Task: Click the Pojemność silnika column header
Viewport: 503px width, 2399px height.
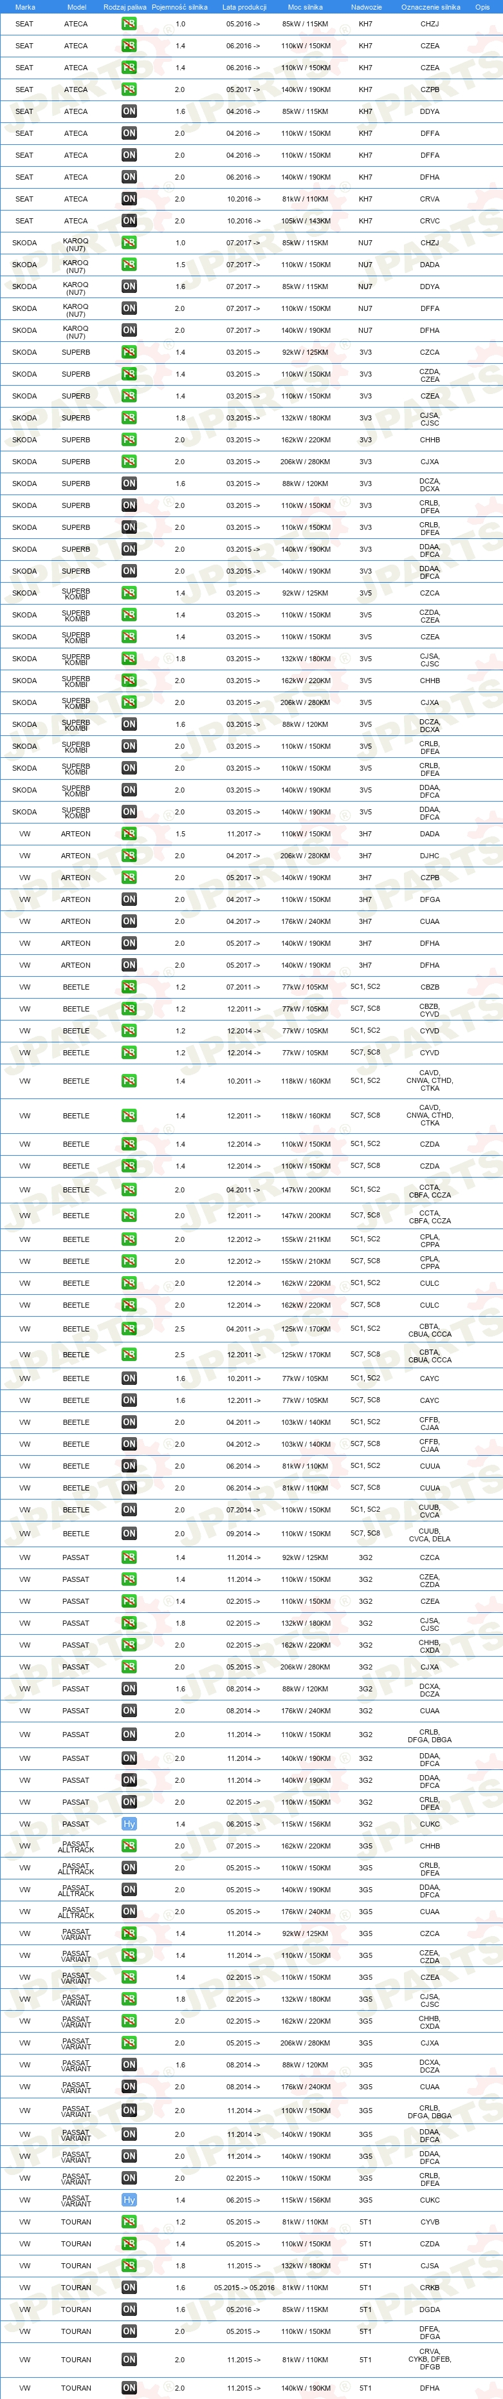Action: click(179, 6)
